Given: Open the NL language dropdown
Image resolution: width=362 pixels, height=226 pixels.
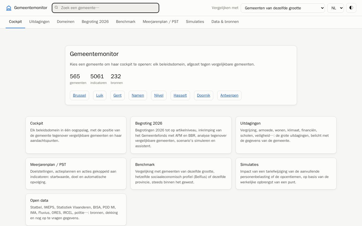Looking at the screenshot, I should [335, 8].
